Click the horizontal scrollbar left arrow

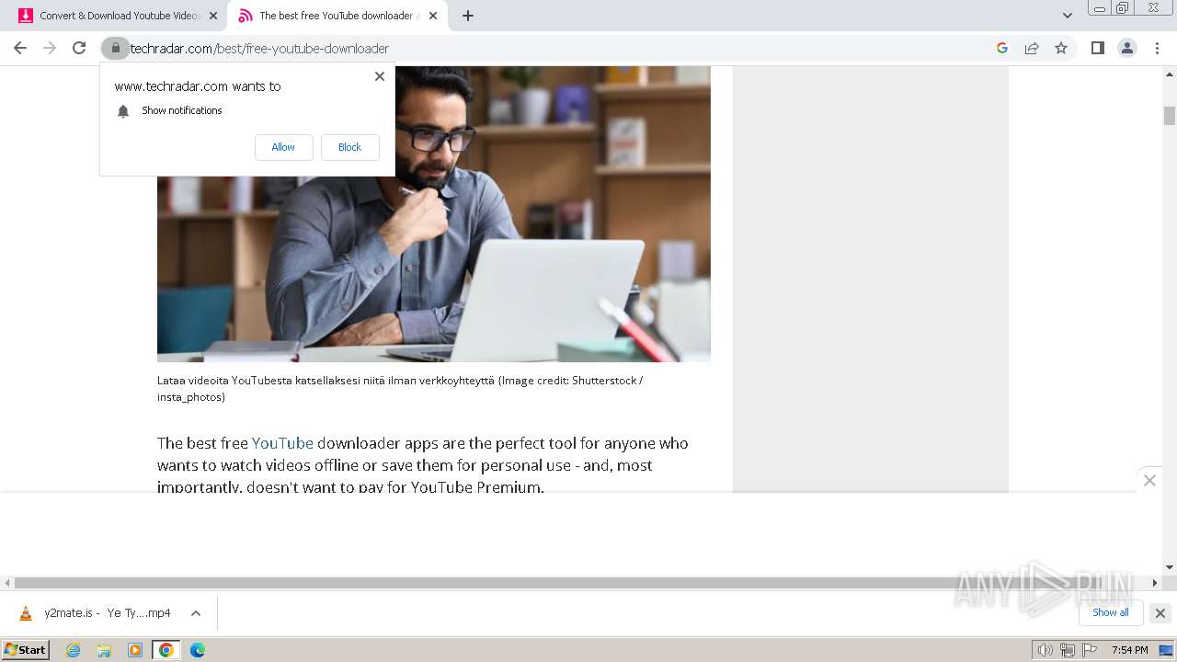tap(7, 583)
